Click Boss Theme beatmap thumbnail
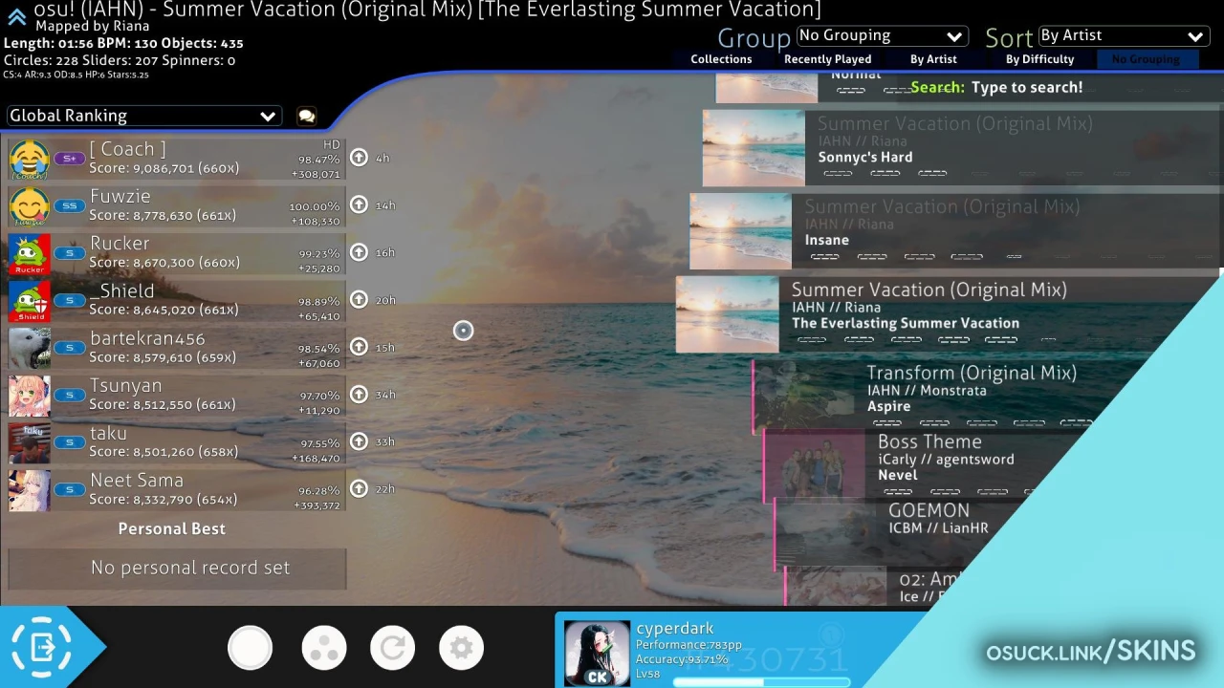This screenshot has height=688, width=1224. (x=815, y=463)
